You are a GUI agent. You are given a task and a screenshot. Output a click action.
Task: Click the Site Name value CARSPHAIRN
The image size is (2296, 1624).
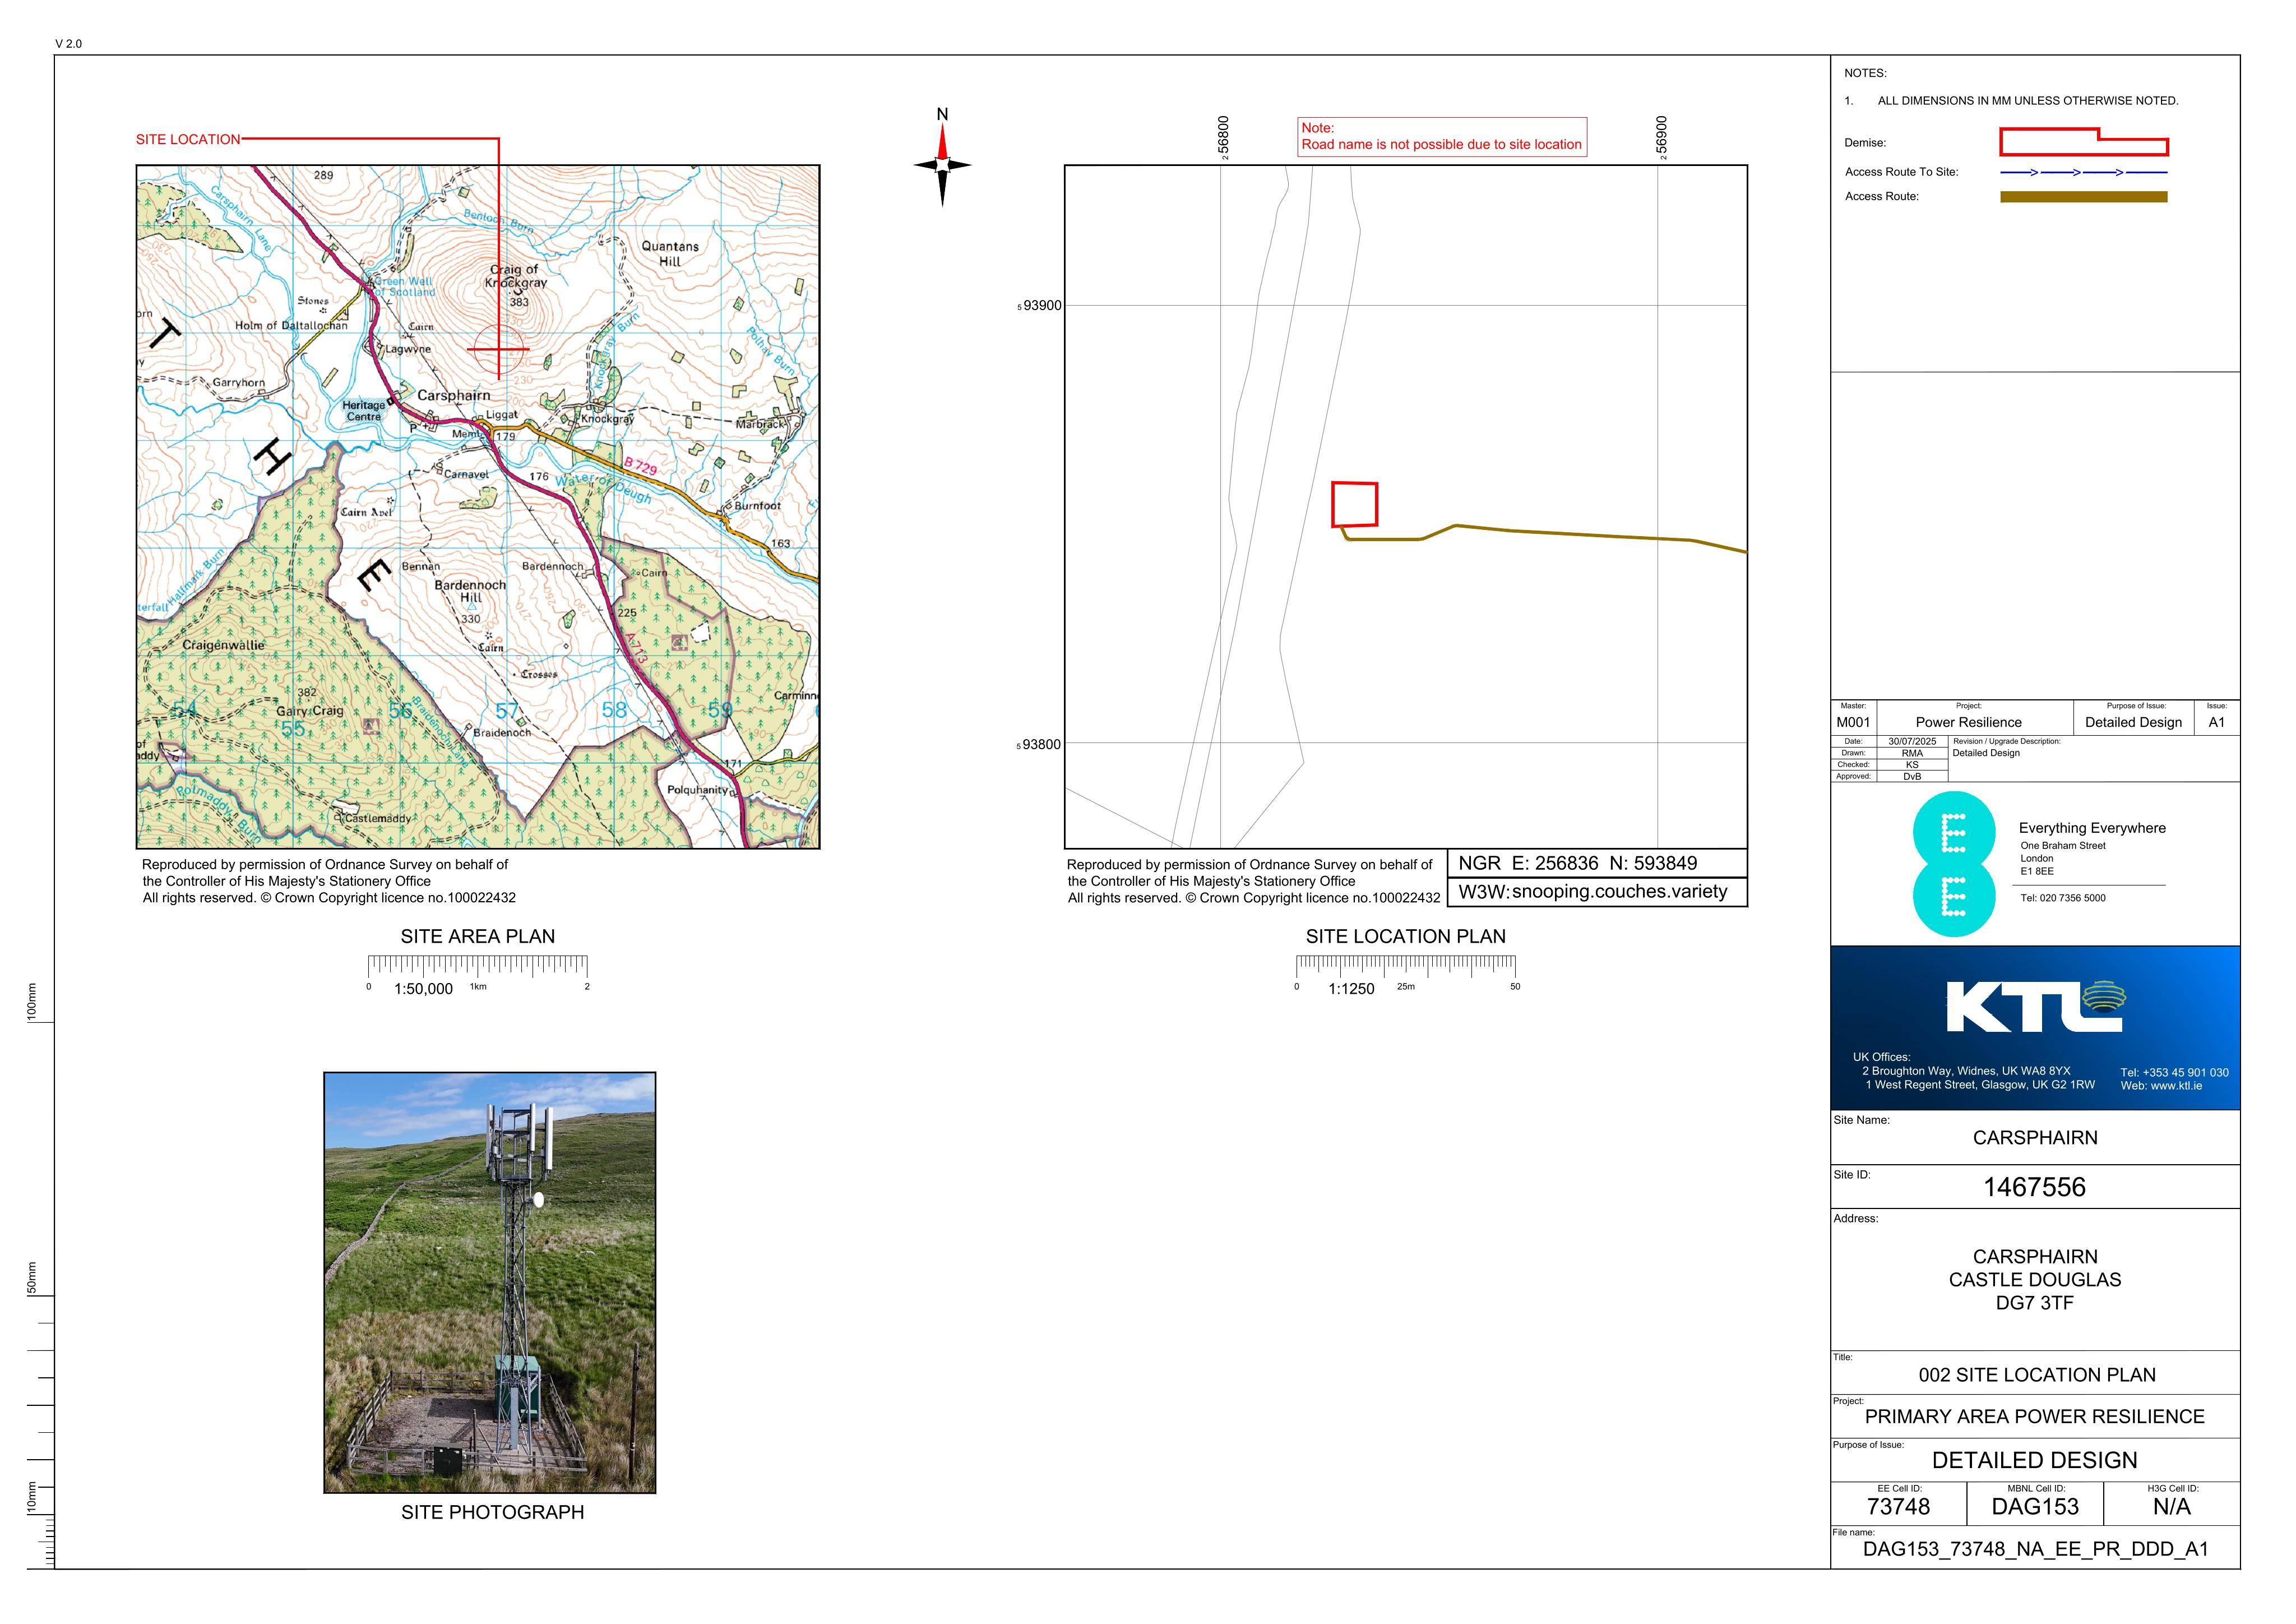[2035, 1138]
